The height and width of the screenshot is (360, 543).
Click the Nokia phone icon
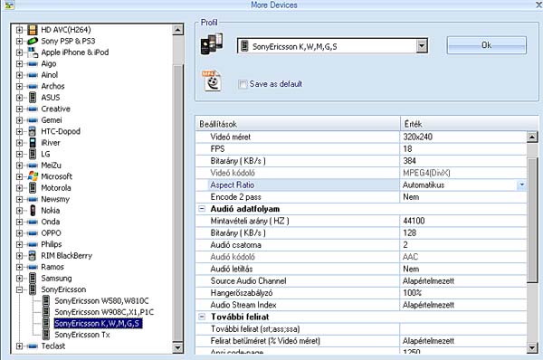[33, 210]
